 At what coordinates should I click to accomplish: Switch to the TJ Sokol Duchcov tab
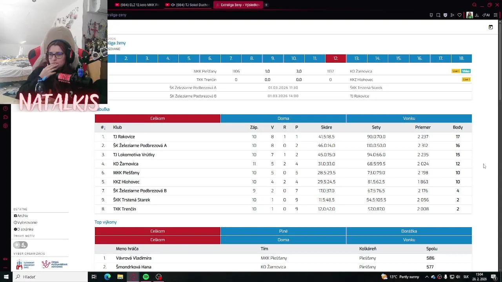187,5
